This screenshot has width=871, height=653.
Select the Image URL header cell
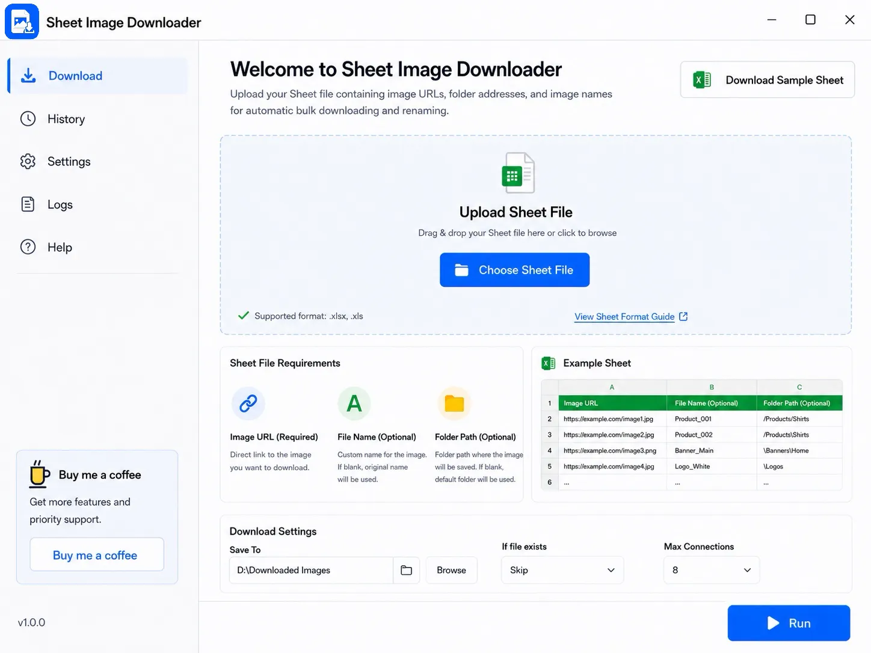coord(612,403)
